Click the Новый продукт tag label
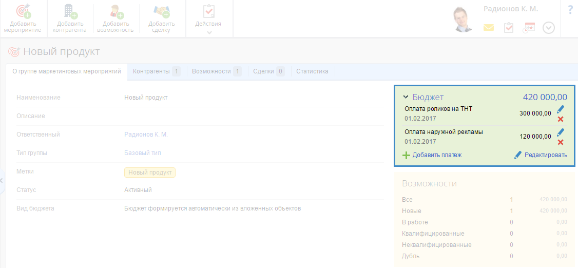 click(149, 173)
